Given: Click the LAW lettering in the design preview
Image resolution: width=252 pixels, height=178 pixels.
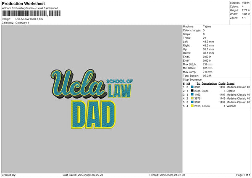Looking at the screenshot, I should [x=120, y=91].
